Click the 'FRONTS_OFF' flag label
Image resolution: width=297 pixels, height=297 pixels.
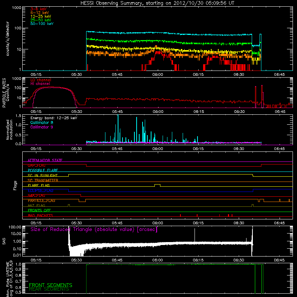39,210
